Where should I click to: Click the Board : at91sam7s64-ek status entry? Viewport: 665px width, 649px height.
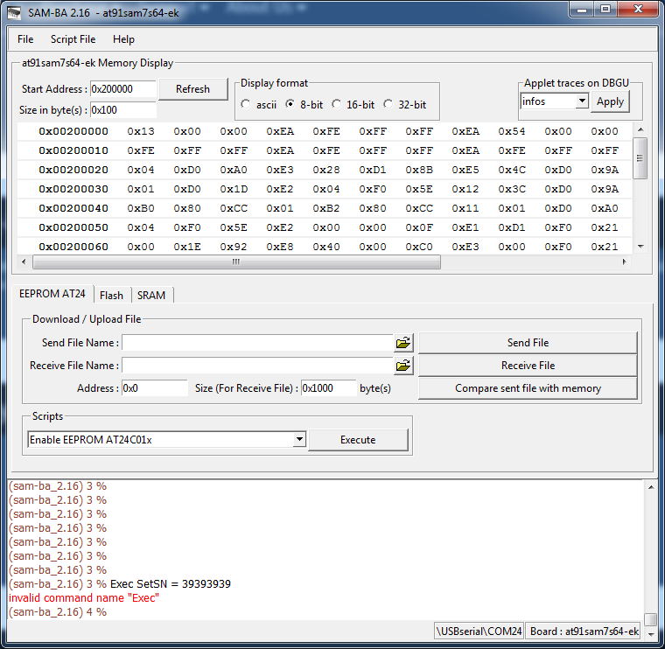tap(584, 632)
